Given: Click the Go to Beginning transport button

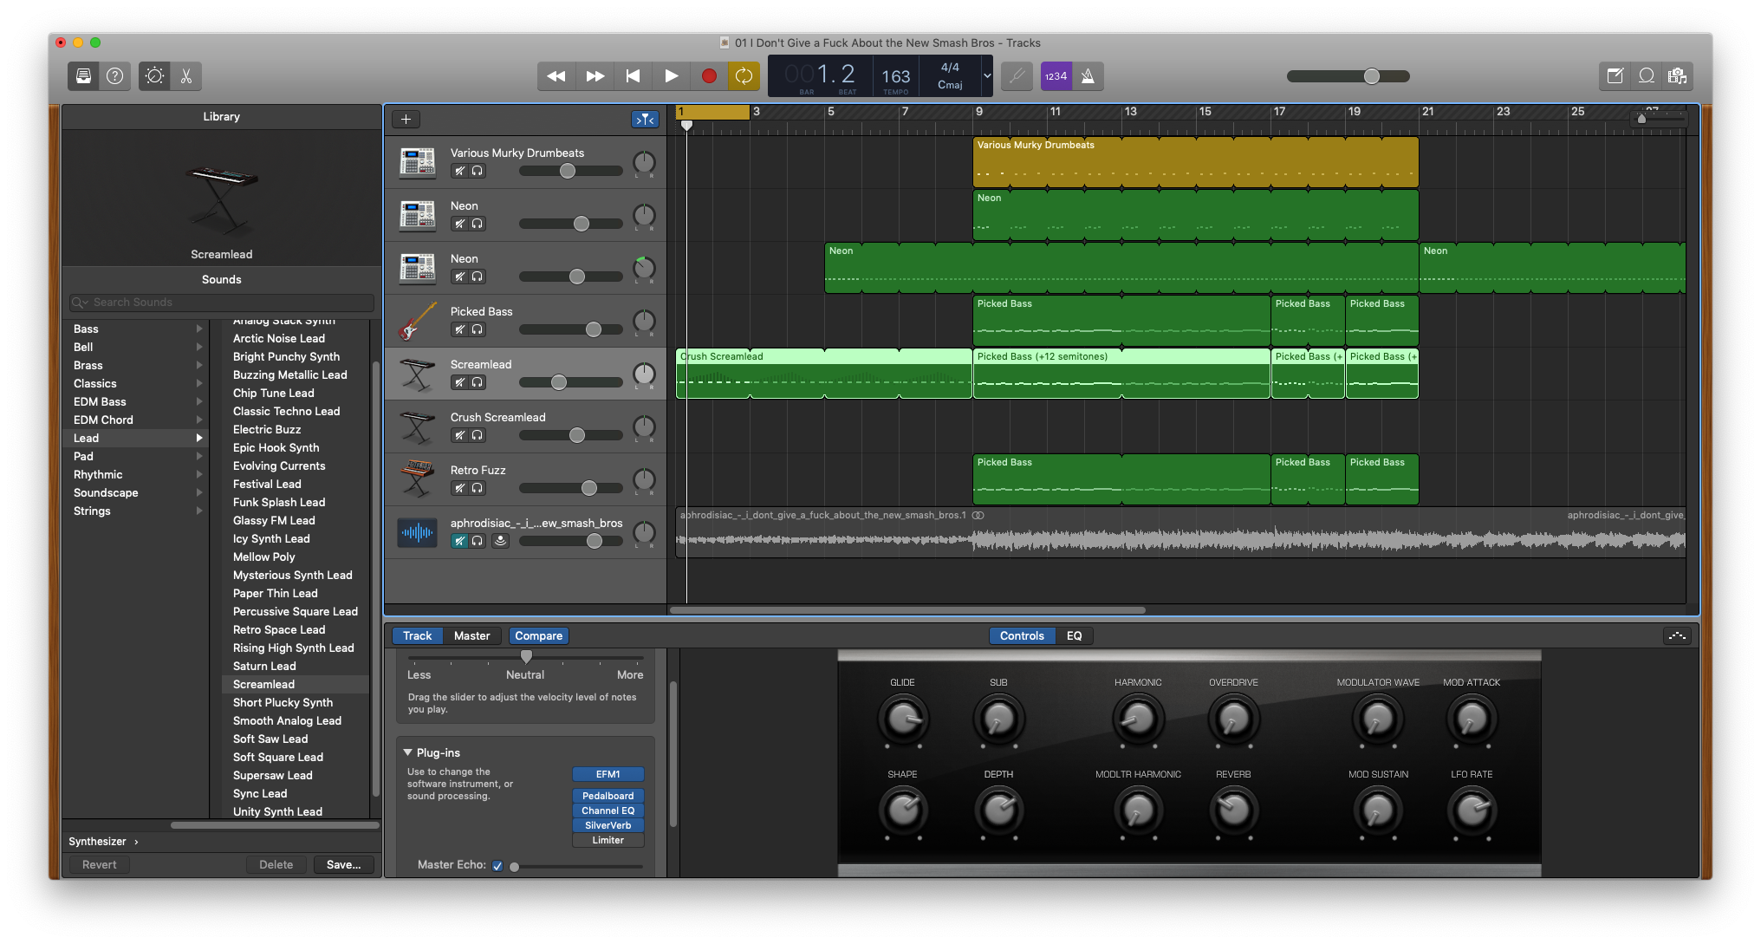Looking at the screenshot, I should [x=634, y=76].
